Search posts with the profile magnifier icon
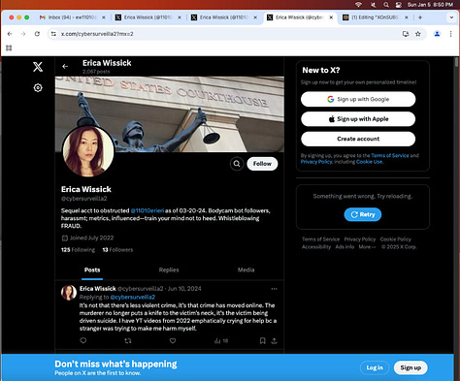Screen dimensions: 460x381 (x=237, y=164)
